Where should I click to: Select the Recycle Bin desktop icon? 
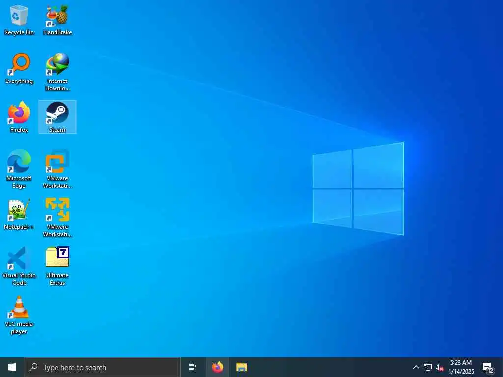pyautogui.click(x=19, y=20)
